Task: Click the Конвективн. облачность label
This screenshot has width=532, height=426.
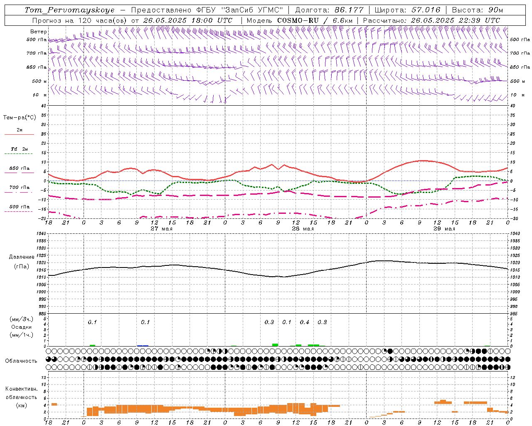Action: pyautogui.click(x=21, y=393)
